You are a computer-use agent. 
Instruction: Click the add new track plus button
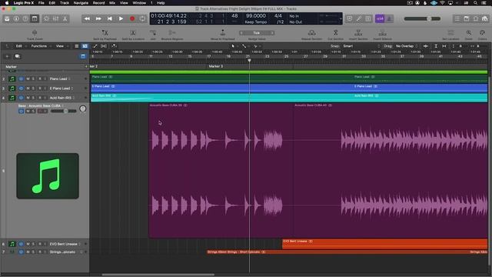pos(7,56)
